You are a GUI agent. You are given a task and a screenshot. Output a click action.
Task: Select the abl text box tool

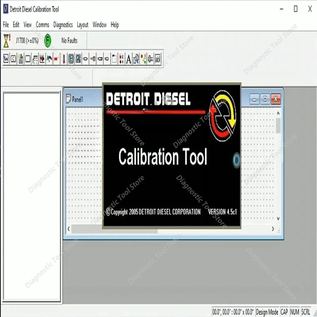(158, 59)
